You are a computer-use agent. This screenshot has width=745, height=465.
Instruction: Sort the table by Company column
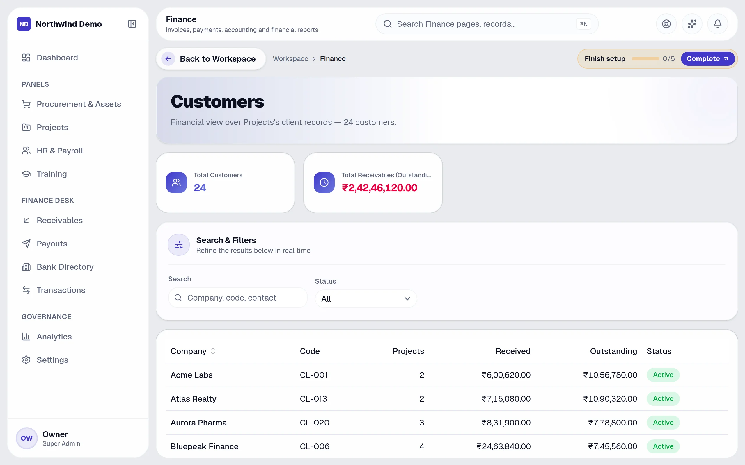(x=193, y=351)
